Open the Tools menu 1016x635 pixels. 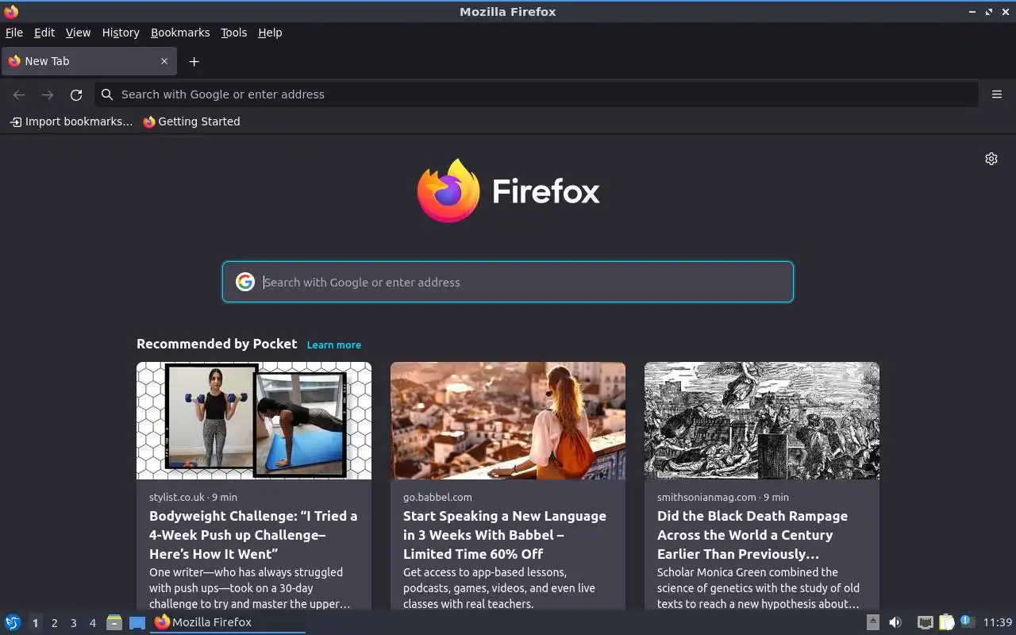coord(233,33)
